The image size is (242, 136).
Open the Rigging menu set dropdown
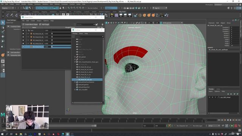[x=8, y=8]
